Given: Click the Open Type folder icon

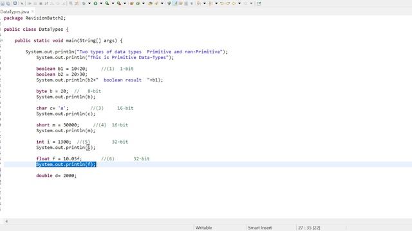Looking at the screenshot, I should pos(150,3).
